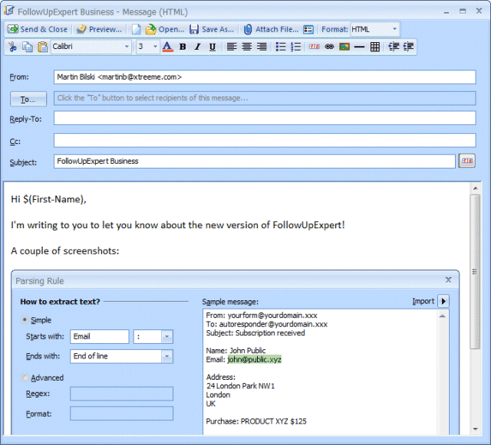Toggle bold formatting
Screen dimensions: 491x445
[x=183, y=47]
